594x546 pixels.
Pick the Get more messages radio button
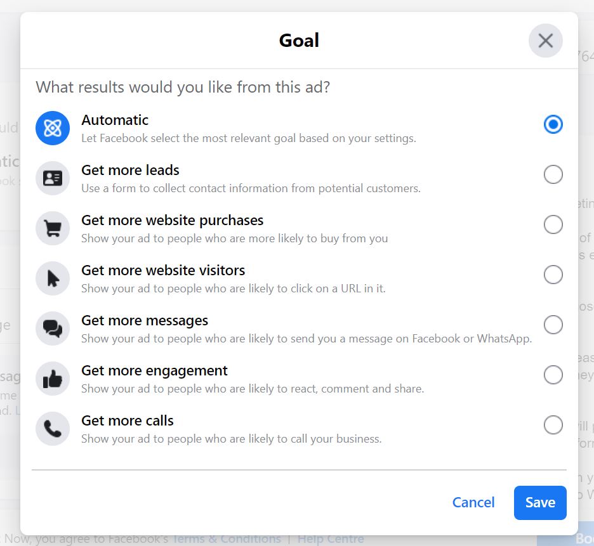[x=553, y=325]
